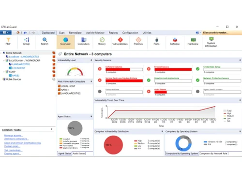Click the Add more computers link
This screenshot has height=181, width=242.
click(x=16, y=139)
